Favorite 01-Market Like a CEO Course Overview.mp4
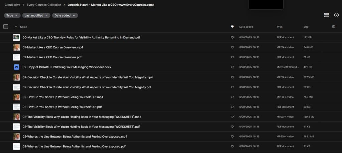Image resolution: width=342 pixels, height=153 pixels. point(232,47)
